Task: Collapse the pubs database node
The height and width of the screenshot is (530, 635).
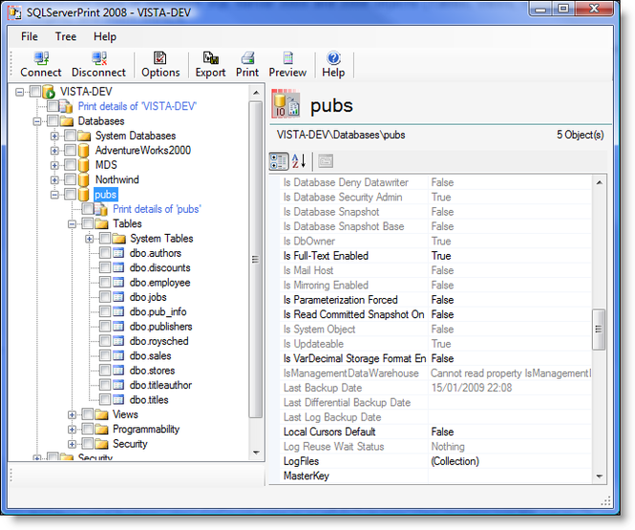Action: point(54,195)
